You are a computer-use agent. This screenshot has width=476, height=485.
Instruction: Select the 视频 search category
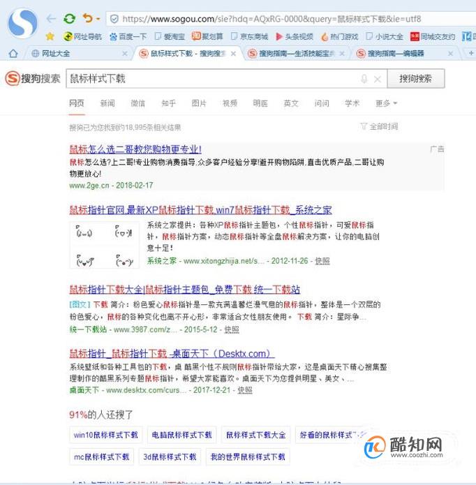(230, 103)
